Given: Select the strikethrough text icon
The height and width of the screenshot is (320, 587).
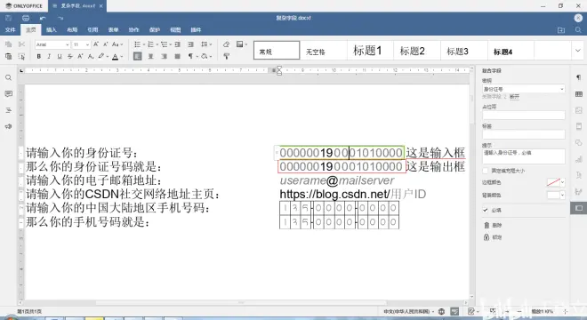Looking at the screenshot, I should [70, 57].
